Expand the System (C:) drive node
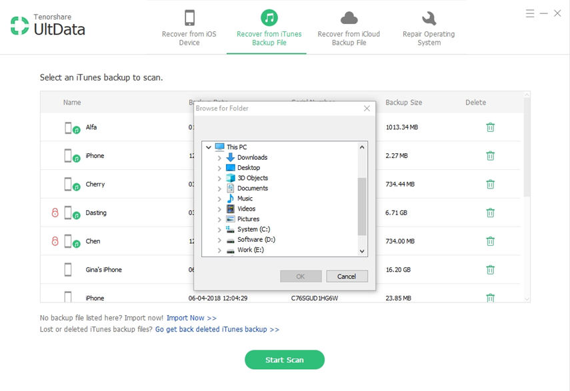This screenshot has height=391, width=570. (x=219, y=230)
